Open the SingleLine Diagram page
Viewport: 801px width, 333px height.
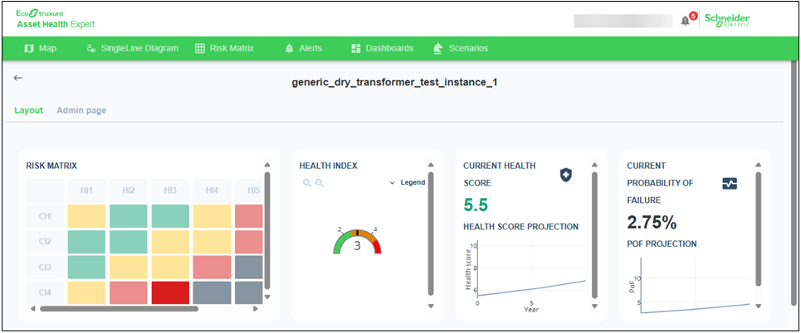click(x=132, y=48)
